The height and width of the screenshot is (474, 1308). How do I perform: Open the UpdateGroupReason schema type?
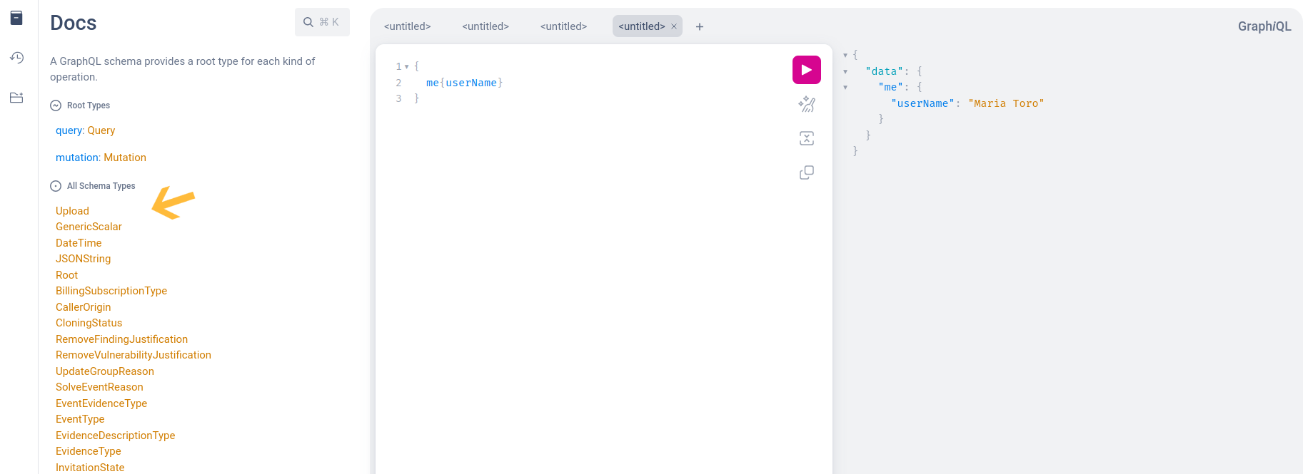(x=105, y=371)
